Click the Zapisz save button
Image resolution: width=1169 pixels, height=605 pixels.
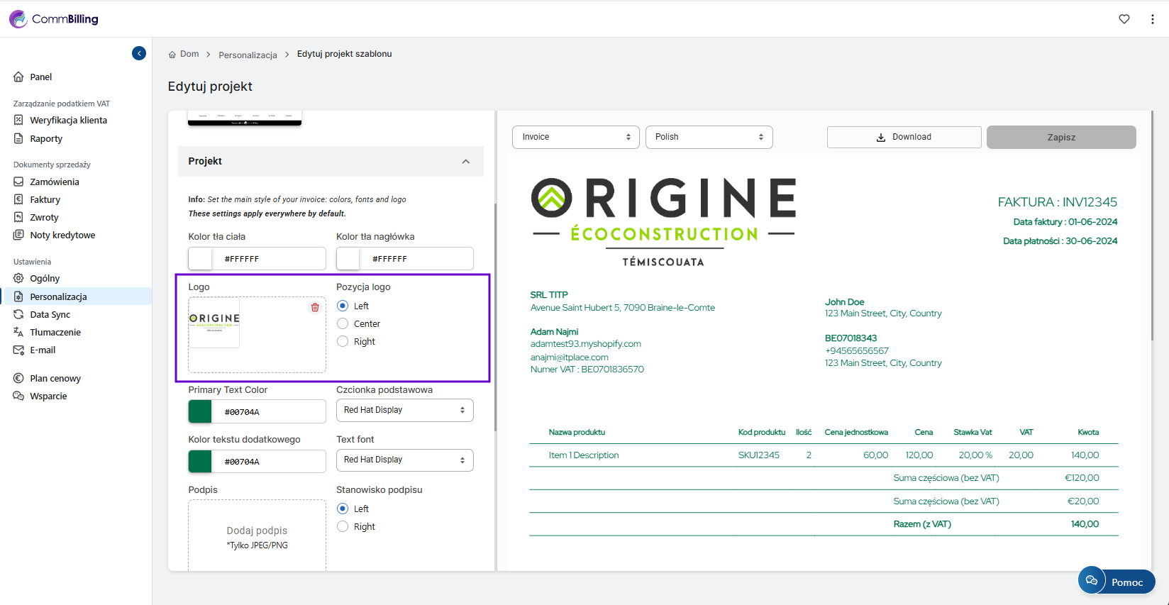click(1060, 137)
